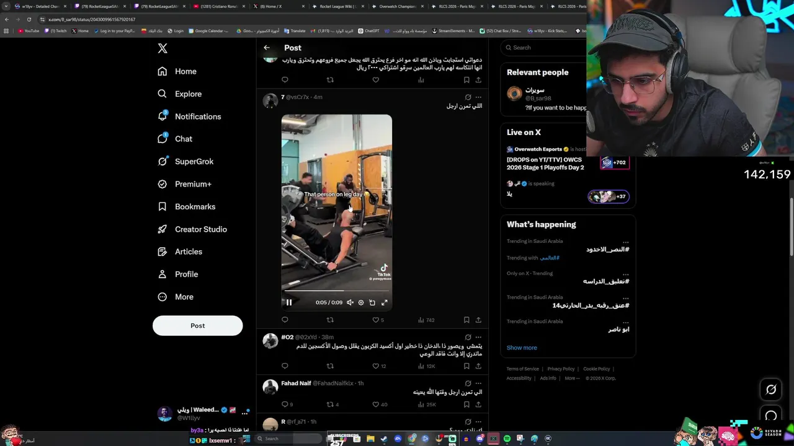
Task: Repost the #O2 post
Action: click(x=330, y=366)
